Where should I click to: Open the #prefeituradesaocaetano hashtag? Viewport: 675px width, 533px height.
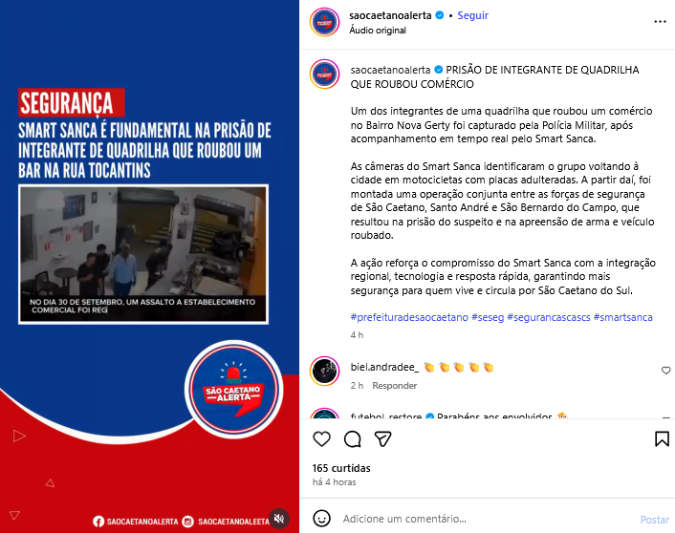coord(409,317)
